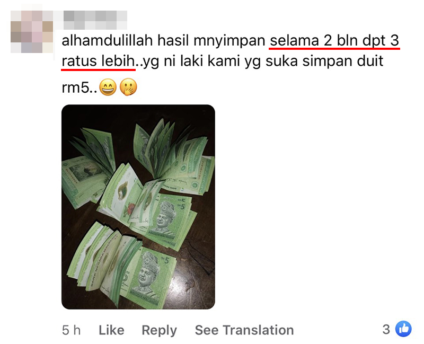Click the hand-over-mouth emoji
Screen dimensions: 424x344
point(128,87)
